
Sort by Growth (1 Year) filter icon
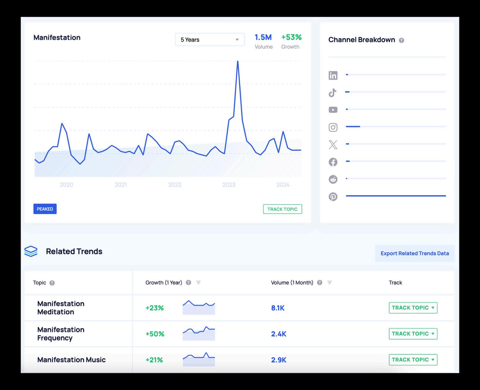click(x=199, y=283)
